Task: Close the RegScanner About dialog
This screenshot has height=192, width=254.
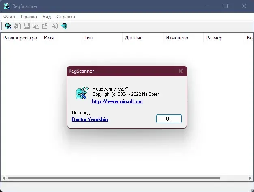Action: 181,71
